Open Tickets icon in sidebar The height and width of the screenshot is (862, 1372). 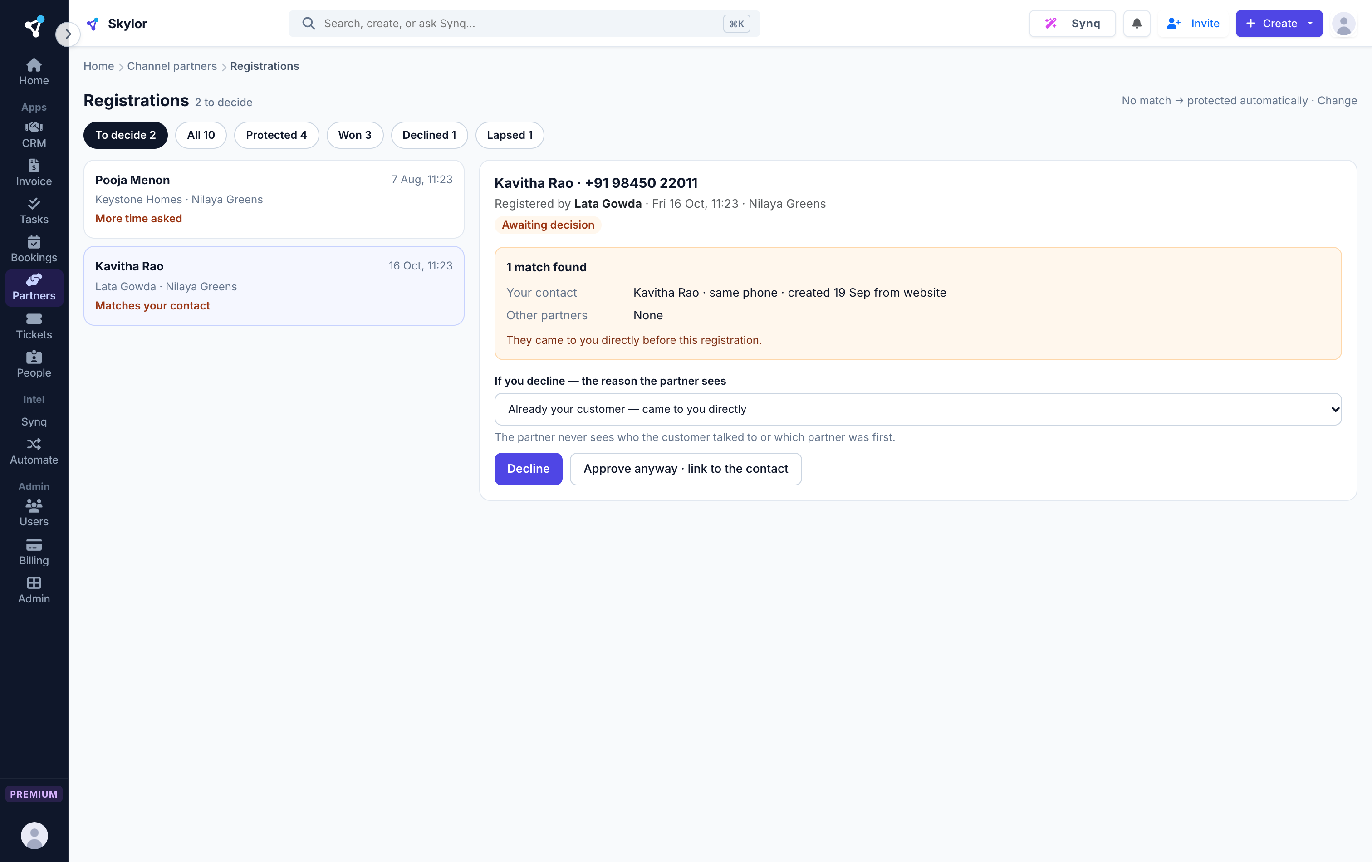point(34,318)
